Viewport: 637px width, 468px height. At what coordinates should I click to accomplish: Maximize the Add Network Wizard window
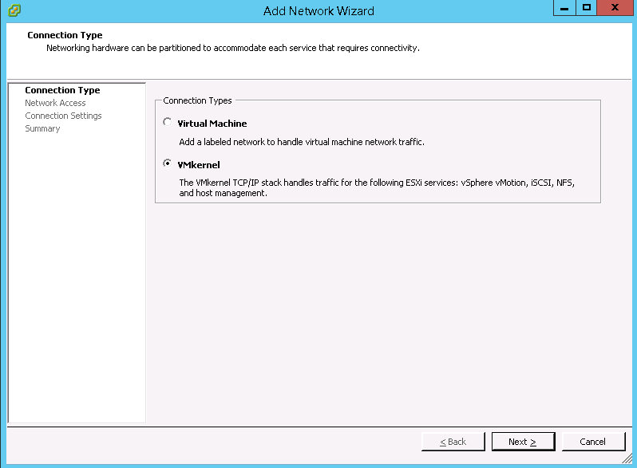(x=587, y=8)
